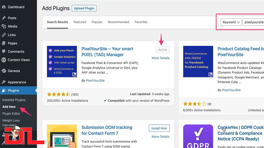
Task: Switch to the Featured tab
Action: pyautogui.click(x=80, y=22)
